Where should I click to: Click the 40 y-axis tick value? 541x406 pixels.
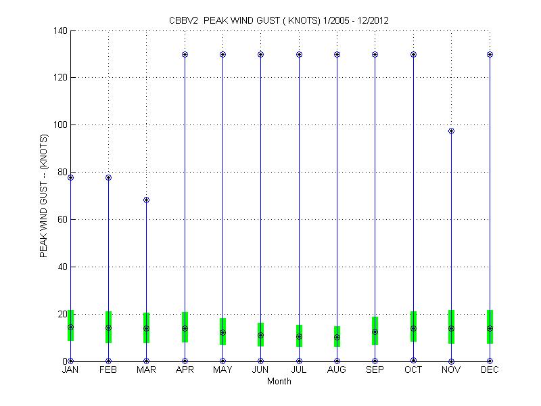(62, 267)
